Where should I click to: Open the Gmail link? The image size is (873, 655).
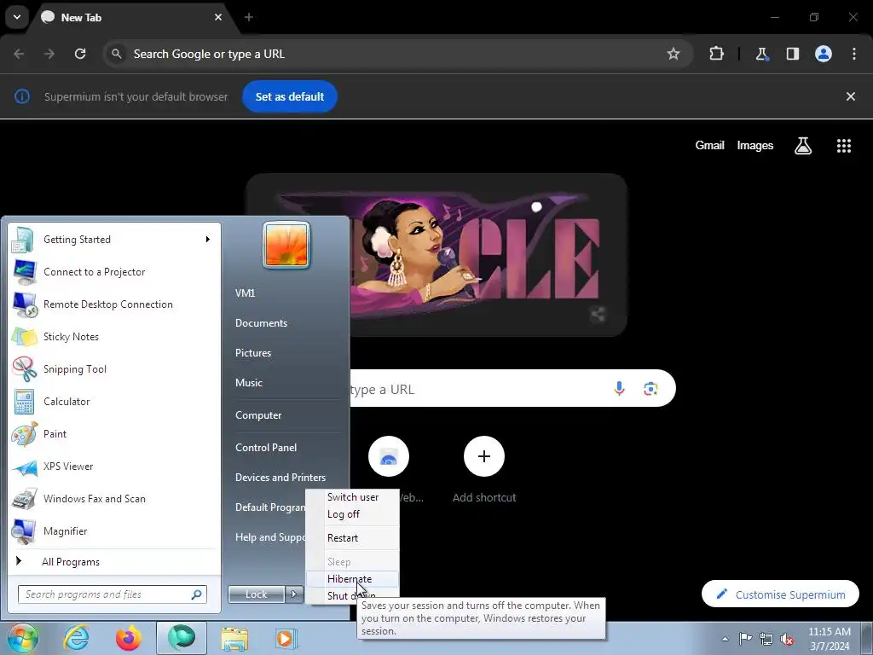pos(710,145)
